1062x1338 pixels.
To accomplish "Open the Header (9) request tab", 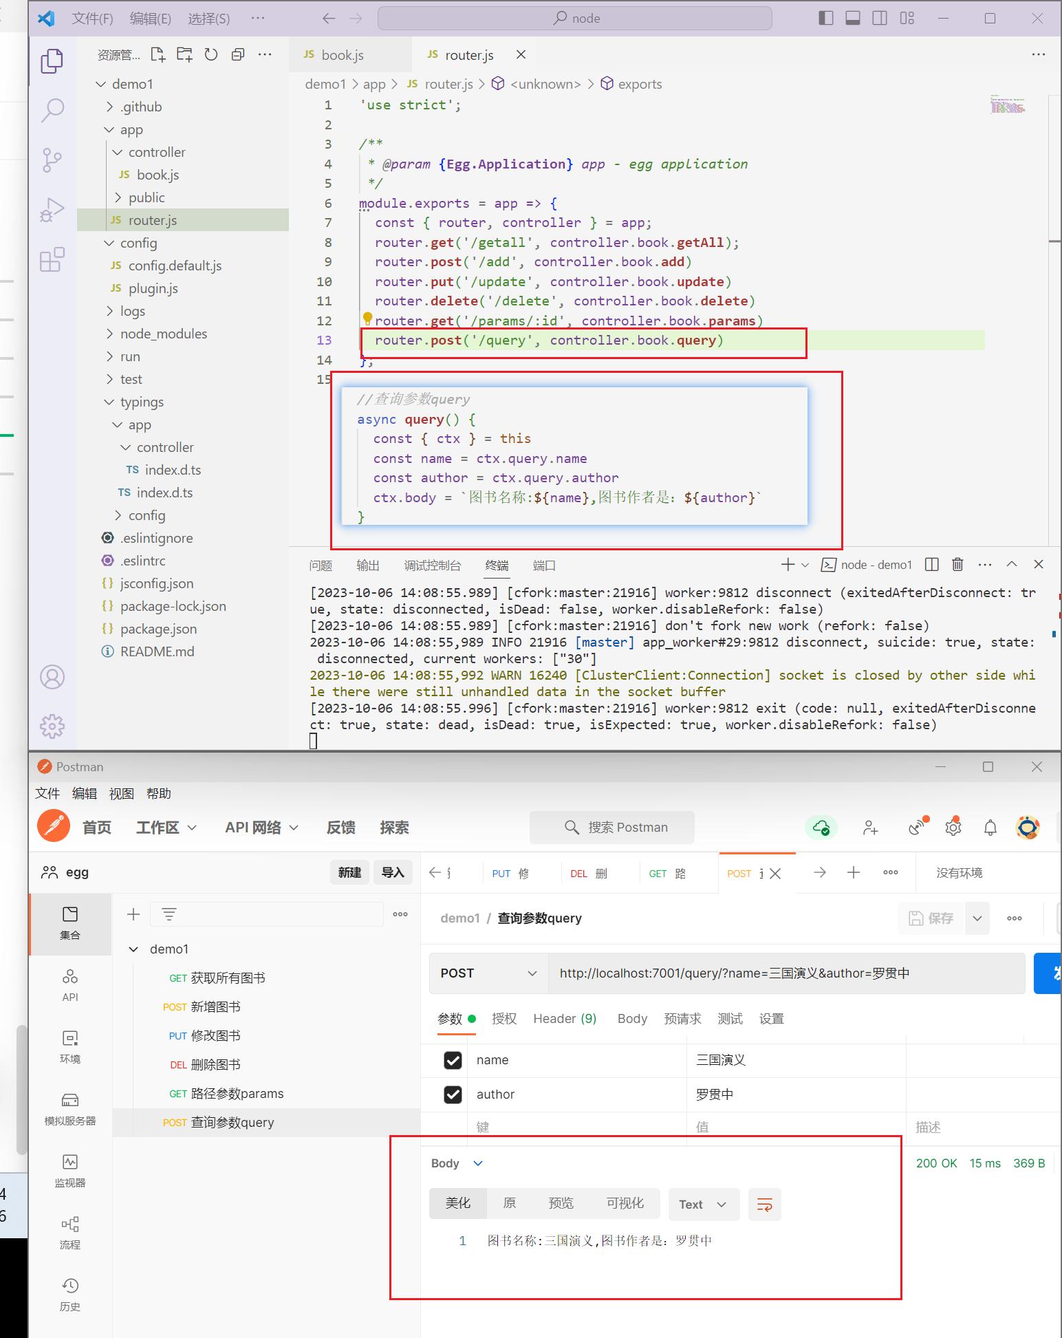I will (565, 1019).
